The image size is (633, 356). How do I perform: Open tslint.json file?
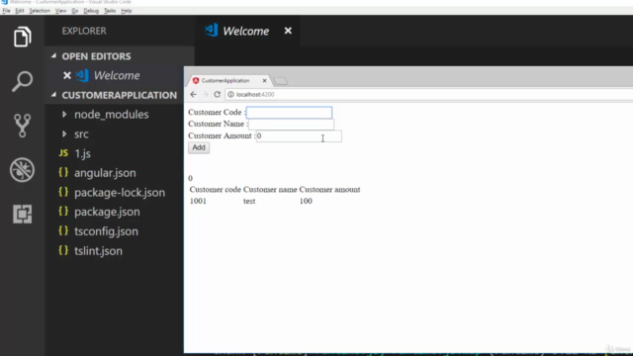point(98,251)
